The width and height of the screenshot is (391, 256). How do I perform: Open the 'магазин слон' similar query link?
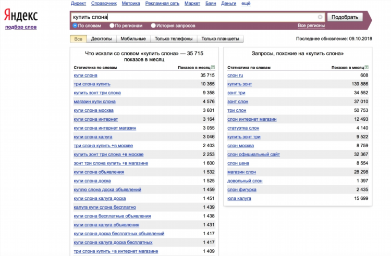tap(241, 172)
